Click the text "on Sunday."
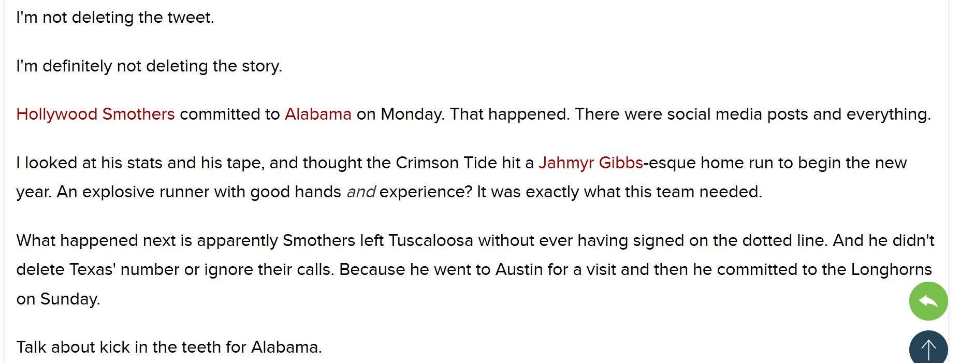960x363 pixels. point(58,299)
